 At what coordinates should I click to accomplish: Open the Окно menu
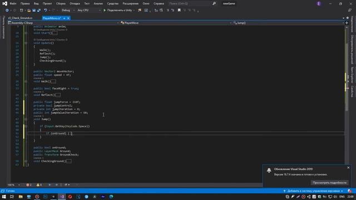click(x=146, y=4)
